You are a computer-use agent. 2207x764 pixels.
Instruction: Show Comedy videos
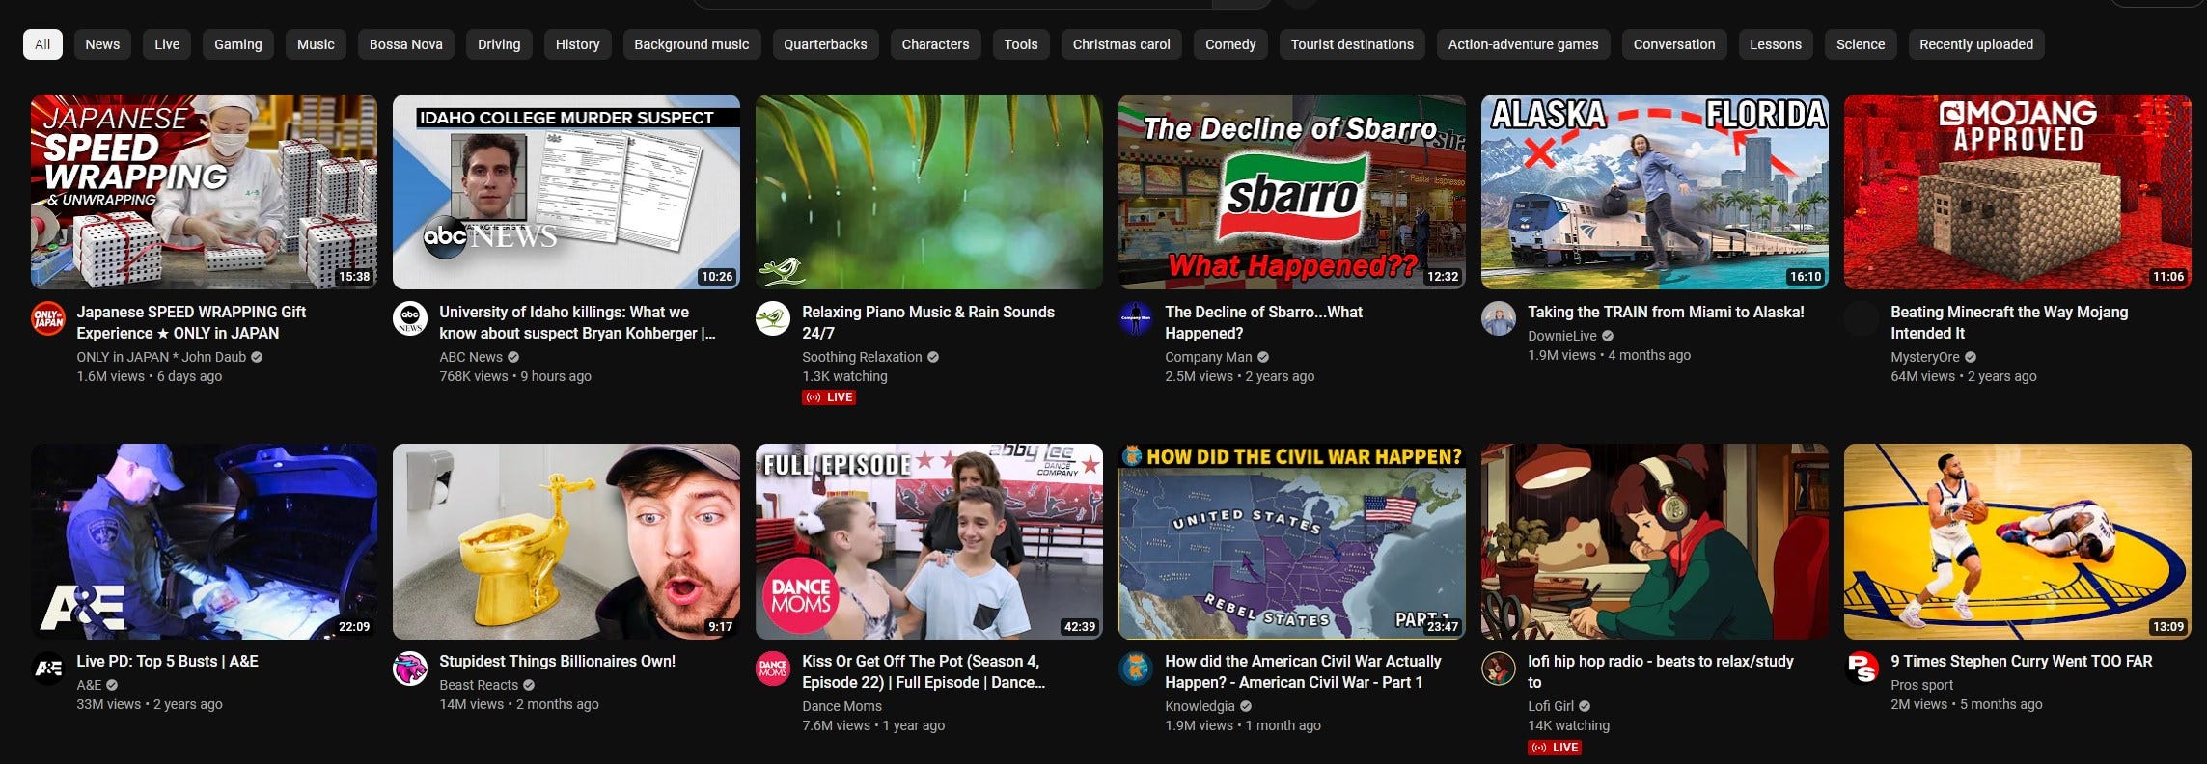coord(1230,44)
